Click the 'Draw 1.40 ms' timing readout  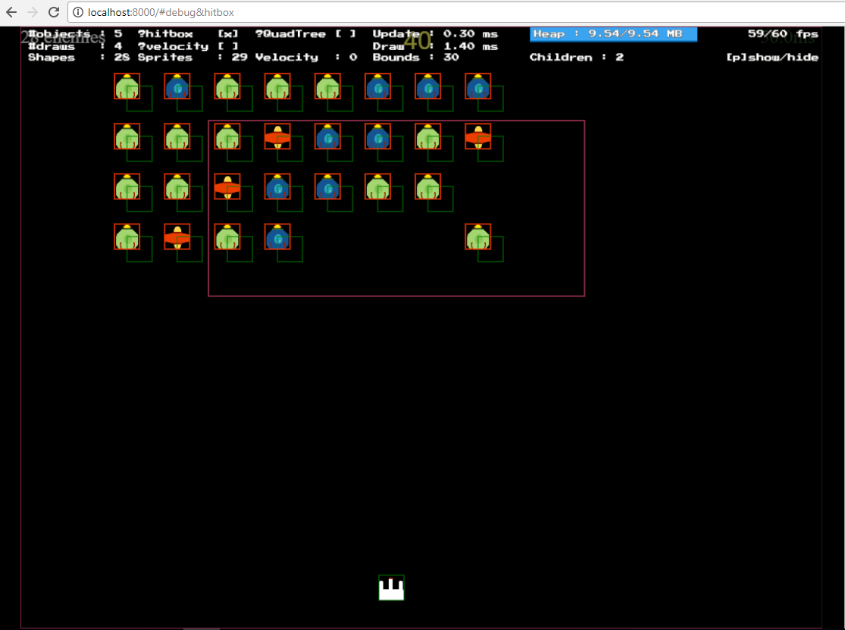tap(435, 46)
